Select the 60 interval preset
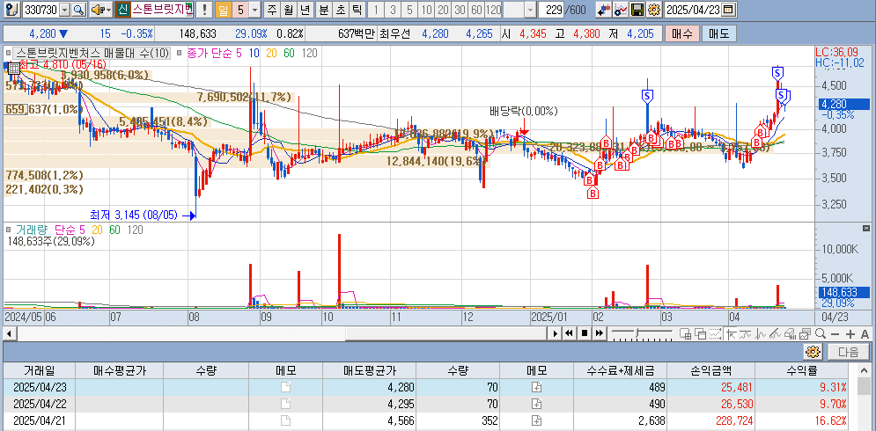 tap(476, 10)
